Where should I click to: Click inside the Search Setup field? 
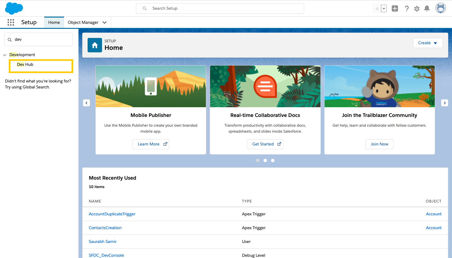pyautogui.click(x=220, y=8)
